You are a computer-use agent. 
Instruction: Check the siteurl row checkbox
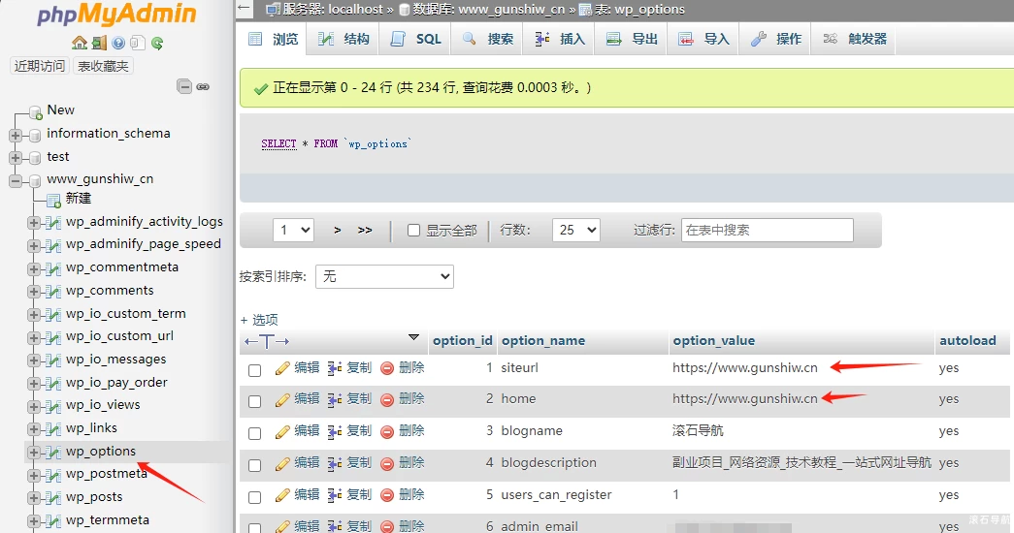[x=254, y=369]
